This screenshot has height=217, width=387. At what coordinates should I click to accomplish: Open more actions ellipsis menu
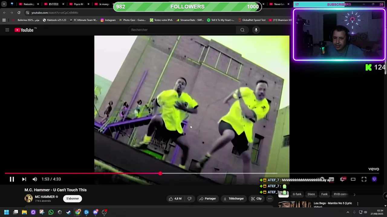click(270, 199)
